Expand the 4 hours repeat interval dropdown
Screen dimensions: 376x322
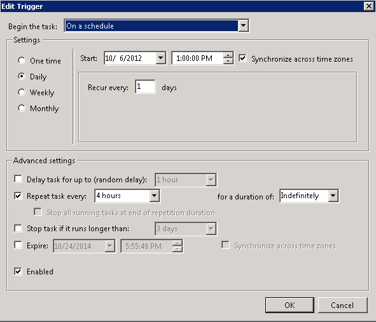click(x=154, y=196)
